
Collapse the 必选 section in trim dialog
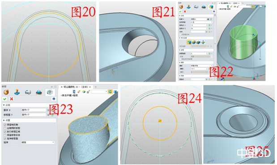coord(4,105)
